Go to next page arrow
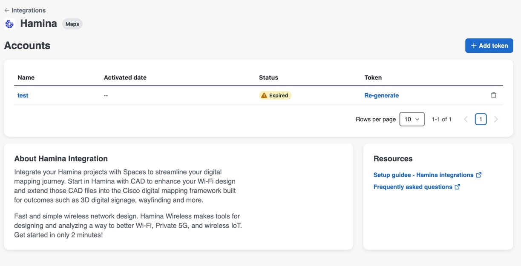Viewport: 521px width, 266px height. [x=496, y=119]
